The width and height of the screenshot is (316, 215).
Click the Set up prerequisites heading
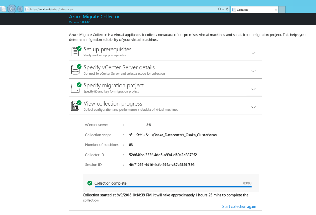[x=107, y=50]
